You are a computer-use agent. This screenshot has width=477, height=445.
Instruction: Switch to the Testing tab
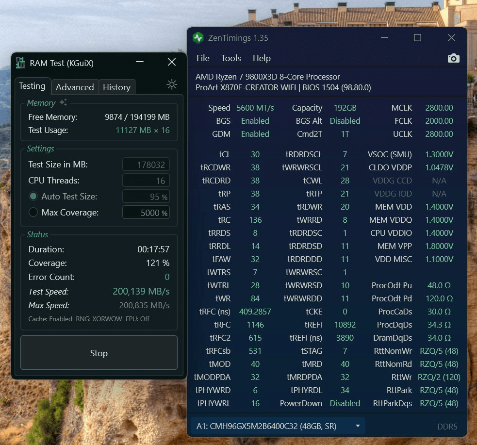[32, 86]
